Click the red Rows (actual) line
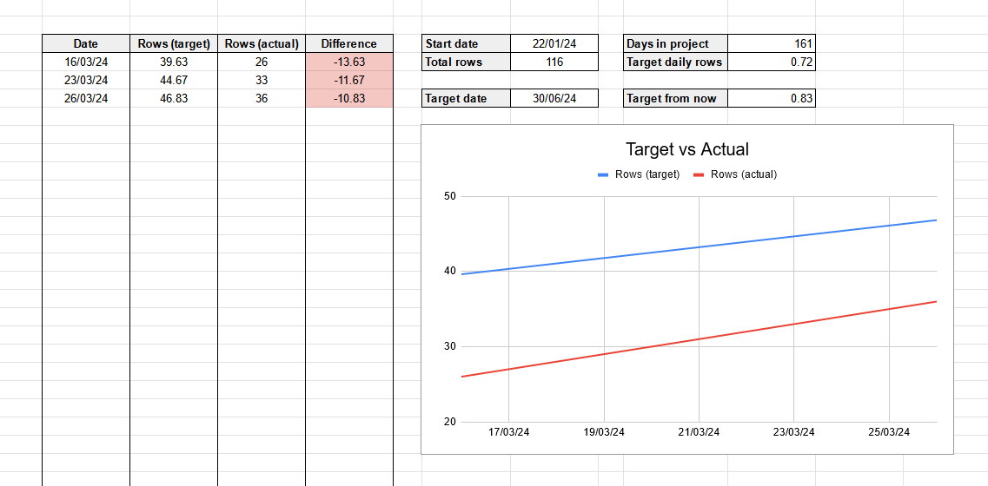The height and width of the screenshot is (486, 988). tap(699, 339)
